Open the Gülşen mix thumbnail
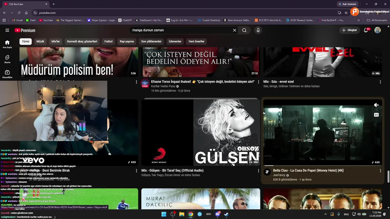 pyautogui.click(x=201, y=132)
